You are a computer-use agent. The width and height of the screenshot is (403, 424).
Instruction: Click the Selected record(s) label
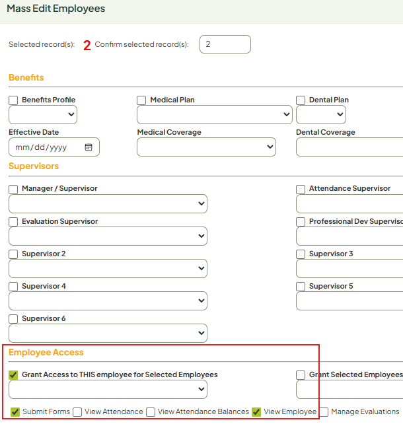pos(42,44)
